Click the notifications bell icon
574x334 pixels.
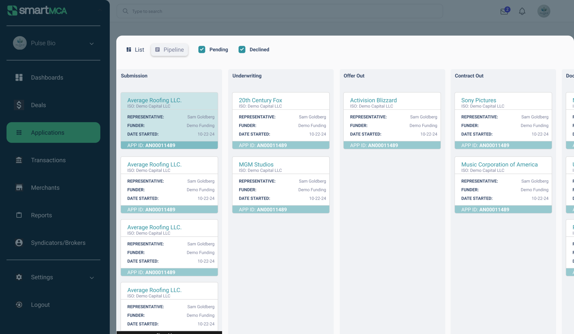point(522,11)
